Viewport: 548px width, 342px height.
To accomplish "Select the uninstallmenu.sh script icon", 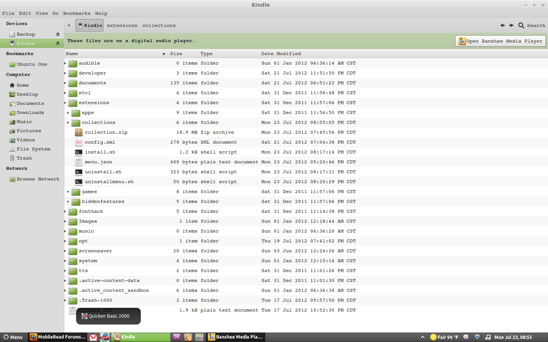I will pos(79,182).
